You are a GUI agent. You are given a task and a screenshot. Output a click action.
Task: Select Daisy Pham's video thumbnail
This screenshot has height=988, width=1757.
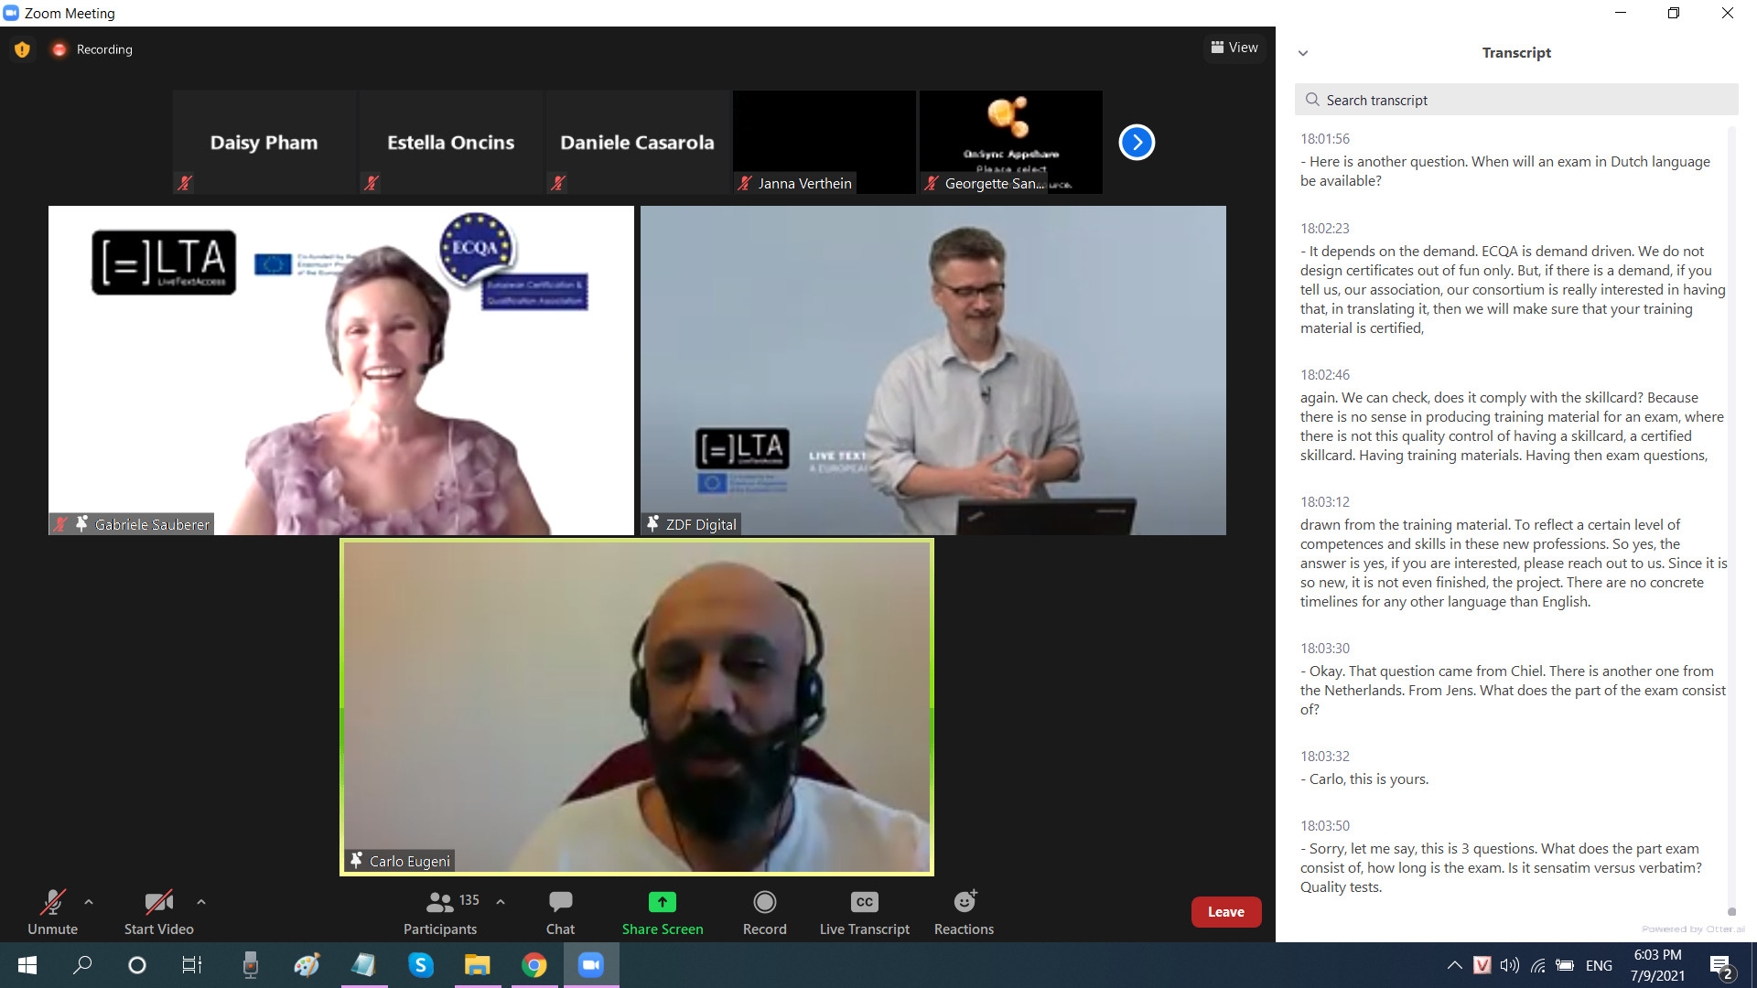pos(264,142)
